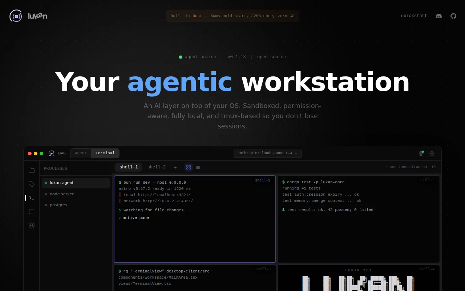The width and height of the screenshot is (465, 291).
Task: Click the shell-4 pane label
Action: [x=427, y=269]
